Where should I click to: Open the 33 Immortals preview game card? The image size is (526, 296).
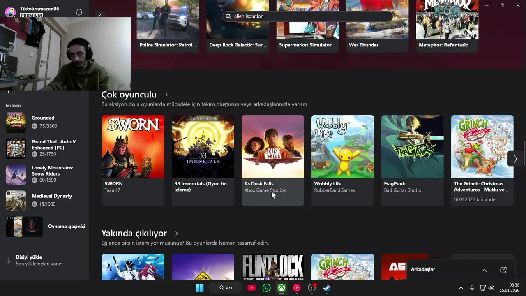pos(203,160)
